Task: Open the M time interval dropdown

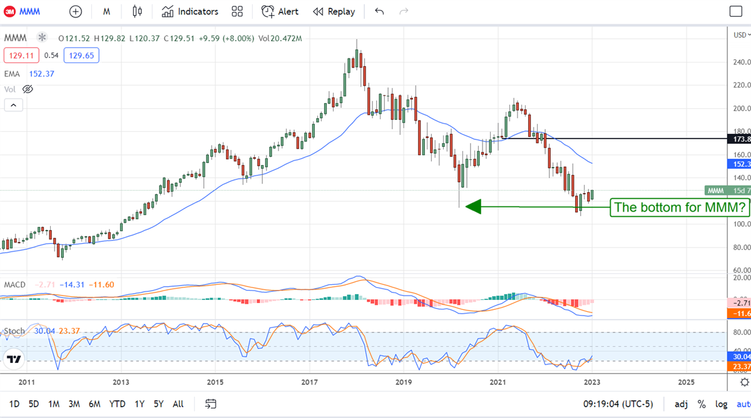Action: 106,11
